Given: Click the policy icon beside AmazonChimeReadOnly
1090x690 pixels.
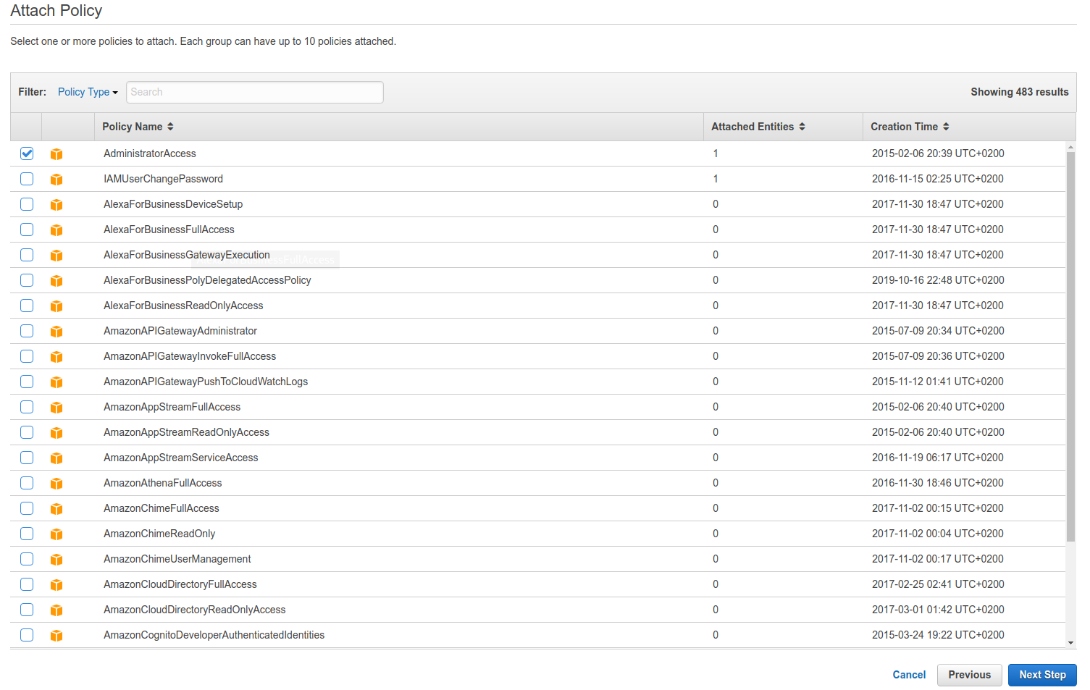Looking at the screenshot, I should tap(56, 534).
